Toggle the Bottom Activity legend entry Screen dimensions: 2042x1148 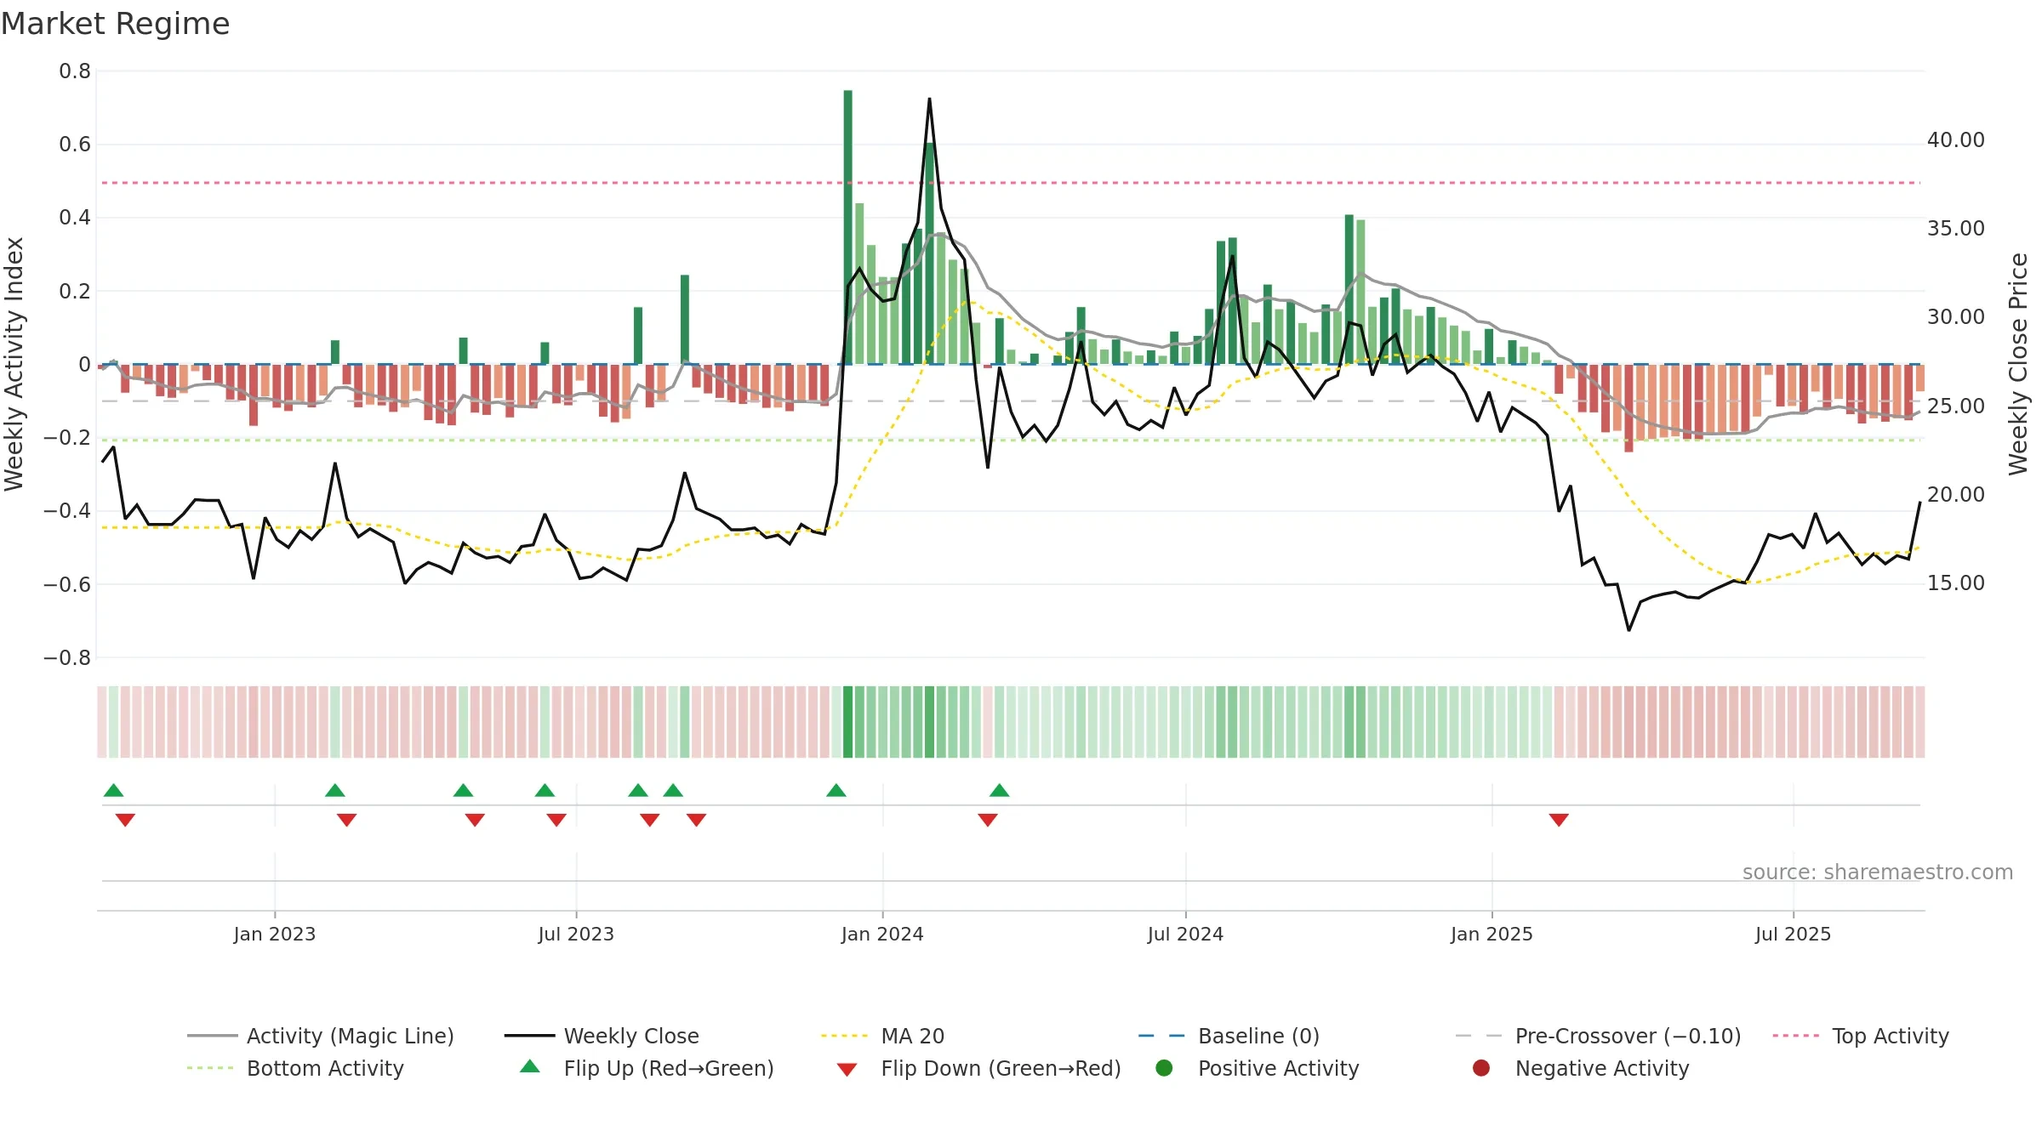pyautogui.click(x=295, y=1068)
